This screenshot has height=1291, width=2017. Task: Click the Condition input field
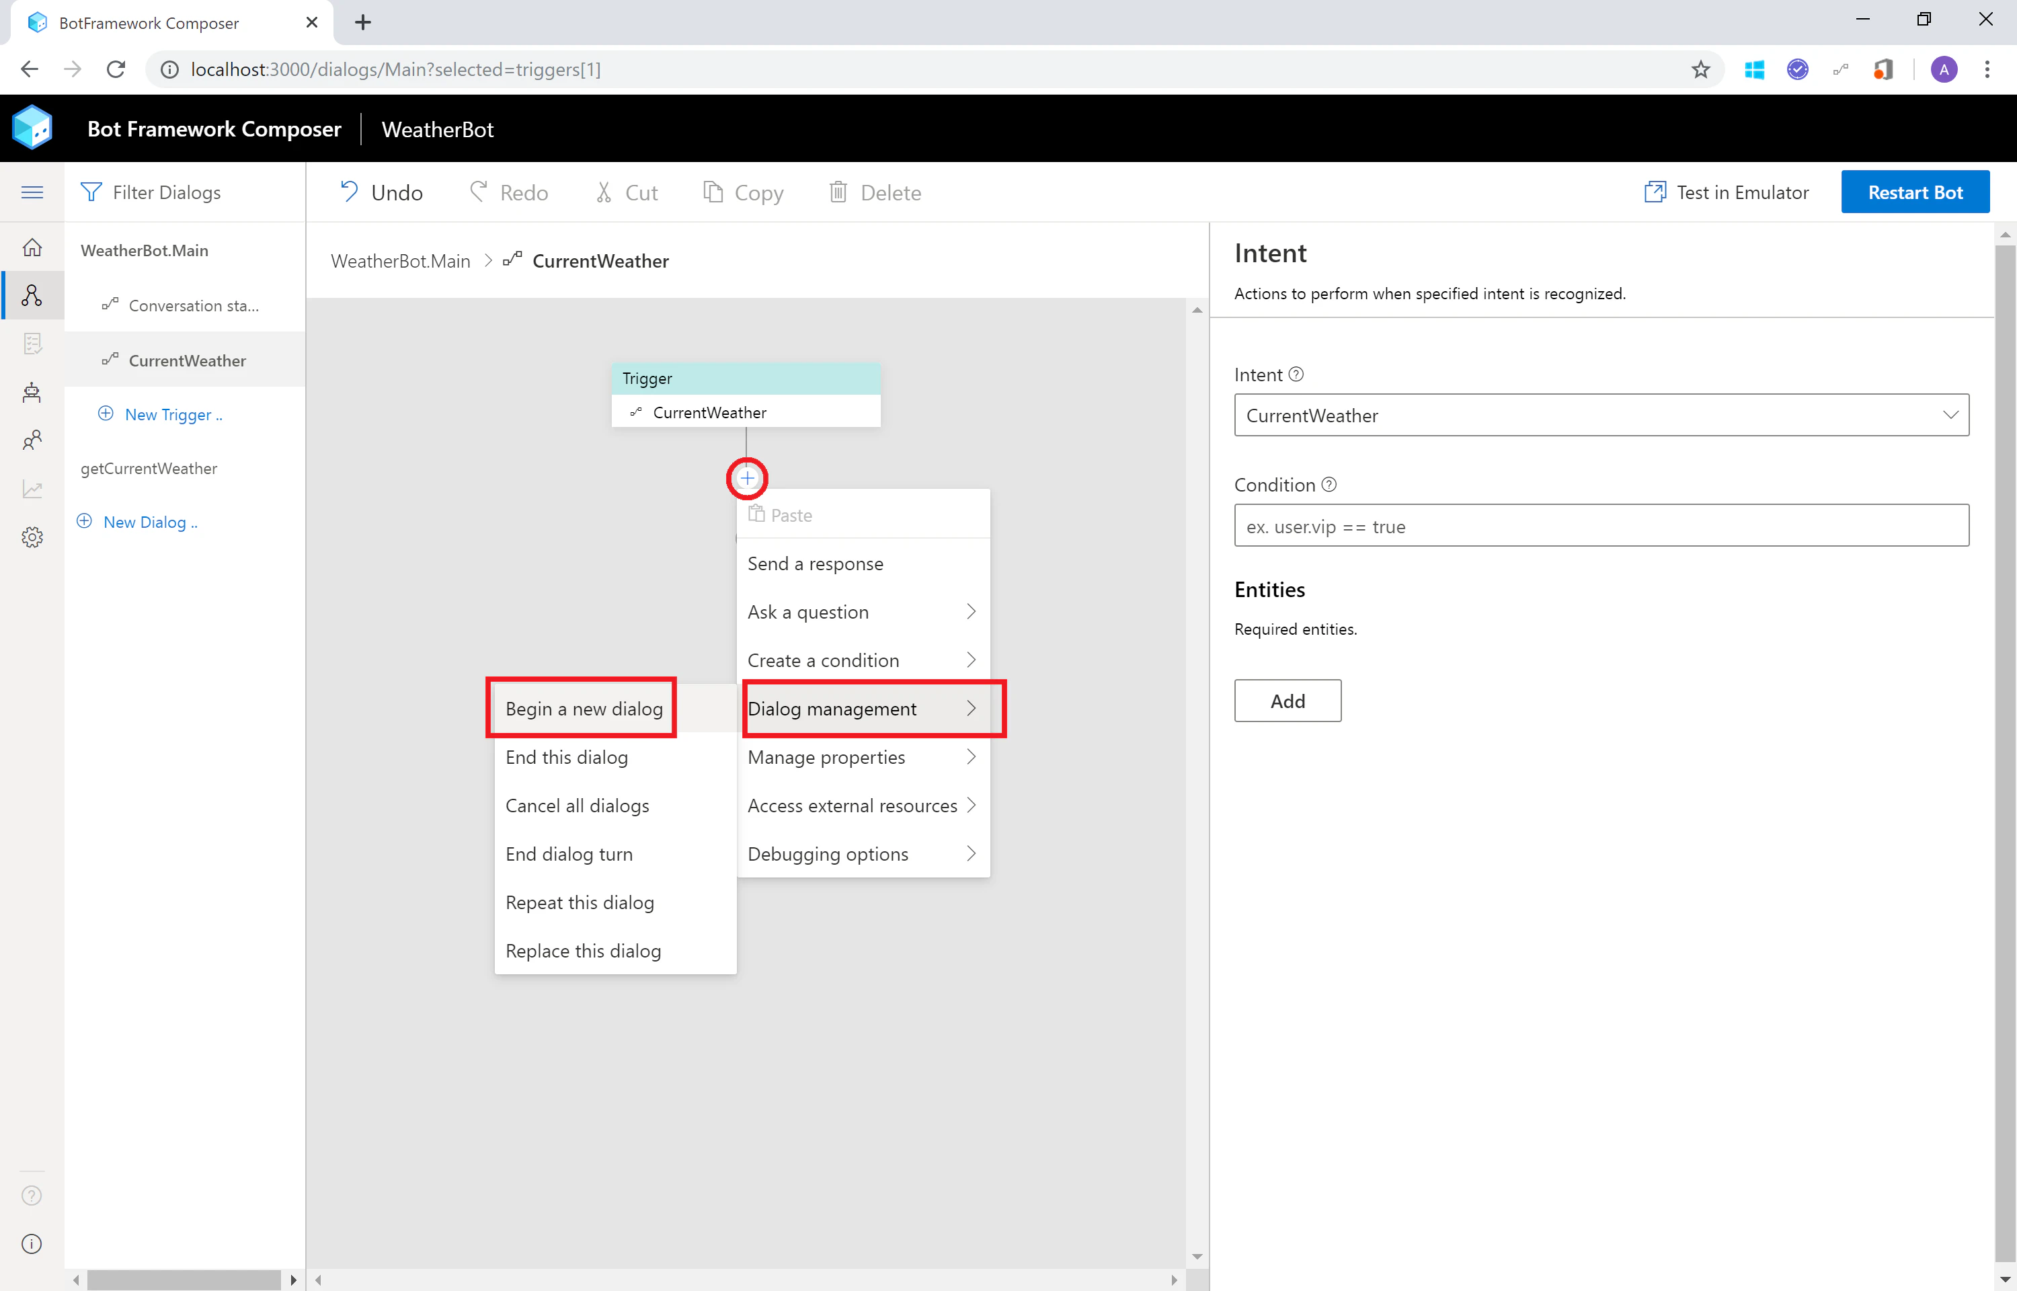click(1601, 526)
